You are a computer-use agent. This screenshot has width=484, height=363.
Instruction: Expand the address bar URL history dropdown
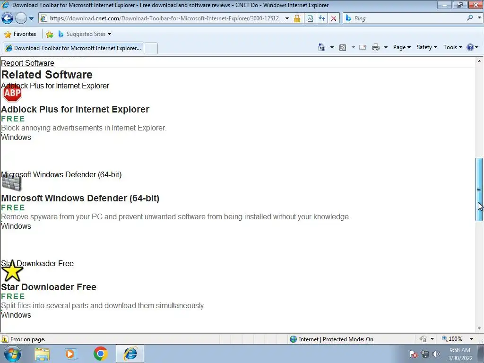click(x=287, y=18)
